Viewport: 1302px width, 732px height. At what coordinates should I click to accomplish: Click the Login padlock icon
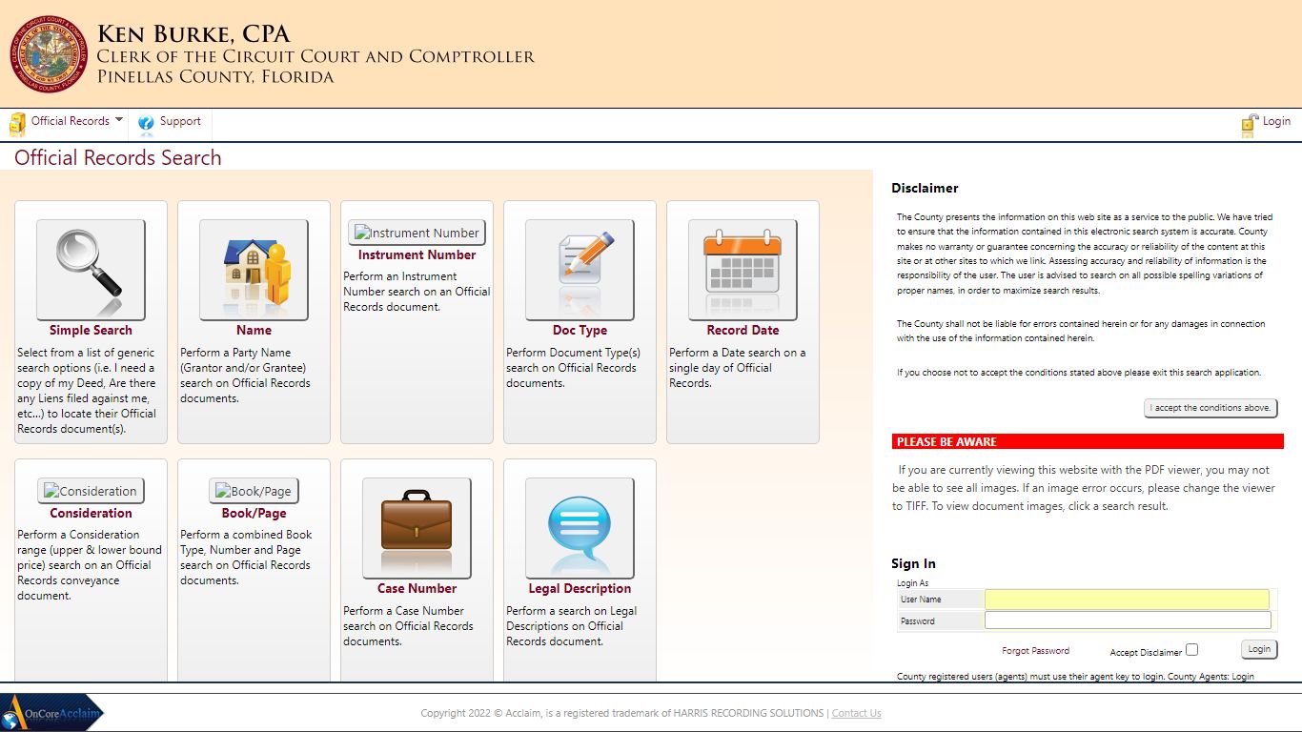point(1250,125)
